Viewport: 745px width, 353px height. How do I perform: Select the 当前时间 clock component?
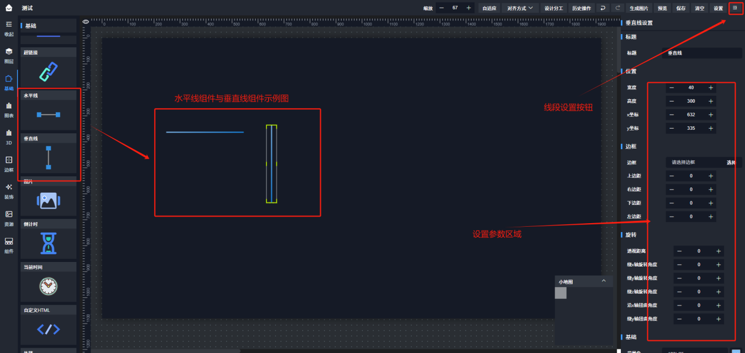click(48, 282)
